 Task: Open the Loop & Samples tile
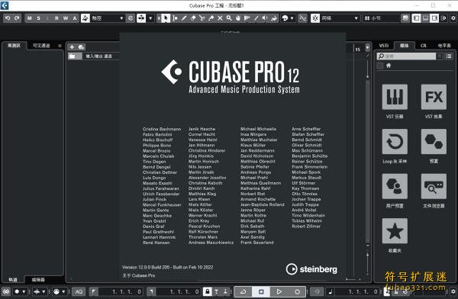coord(395,142)
